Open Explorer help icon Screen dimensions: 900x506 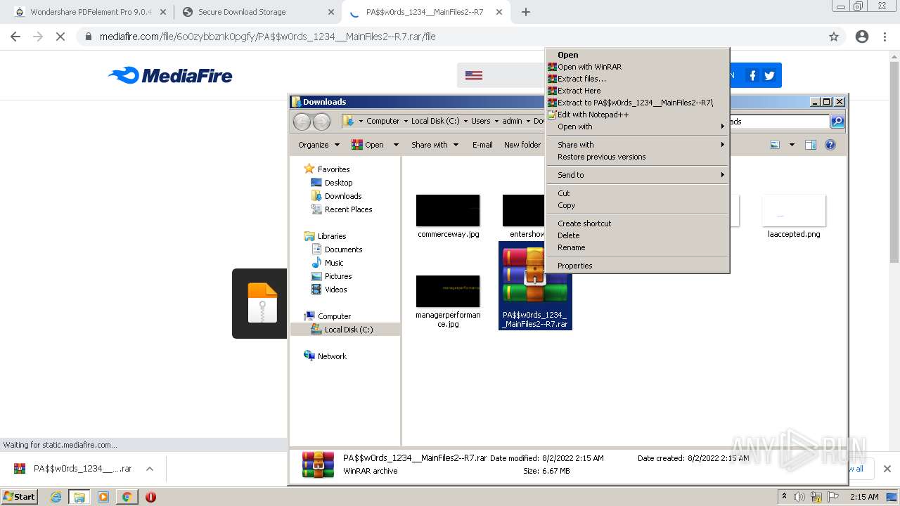point(830,145)
